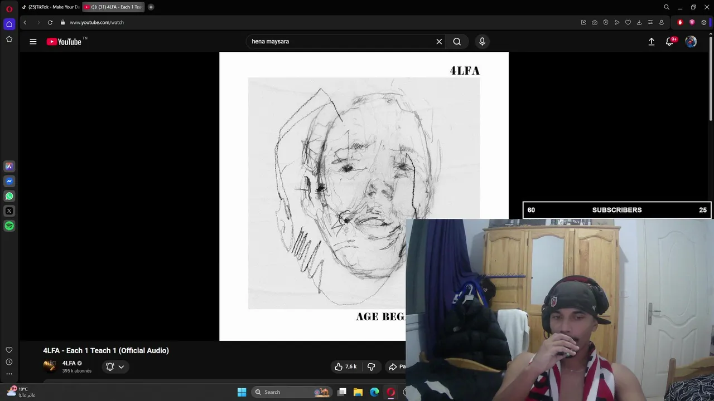Open weather widget showing 19°C
Viewport: 714px width, 401px height.
[x=21, y=392]
